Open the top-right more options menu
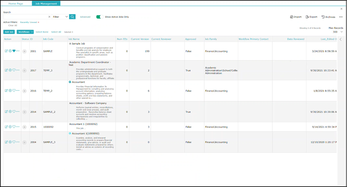The height and width of the screenshot is (187, 347). [341, 17]
